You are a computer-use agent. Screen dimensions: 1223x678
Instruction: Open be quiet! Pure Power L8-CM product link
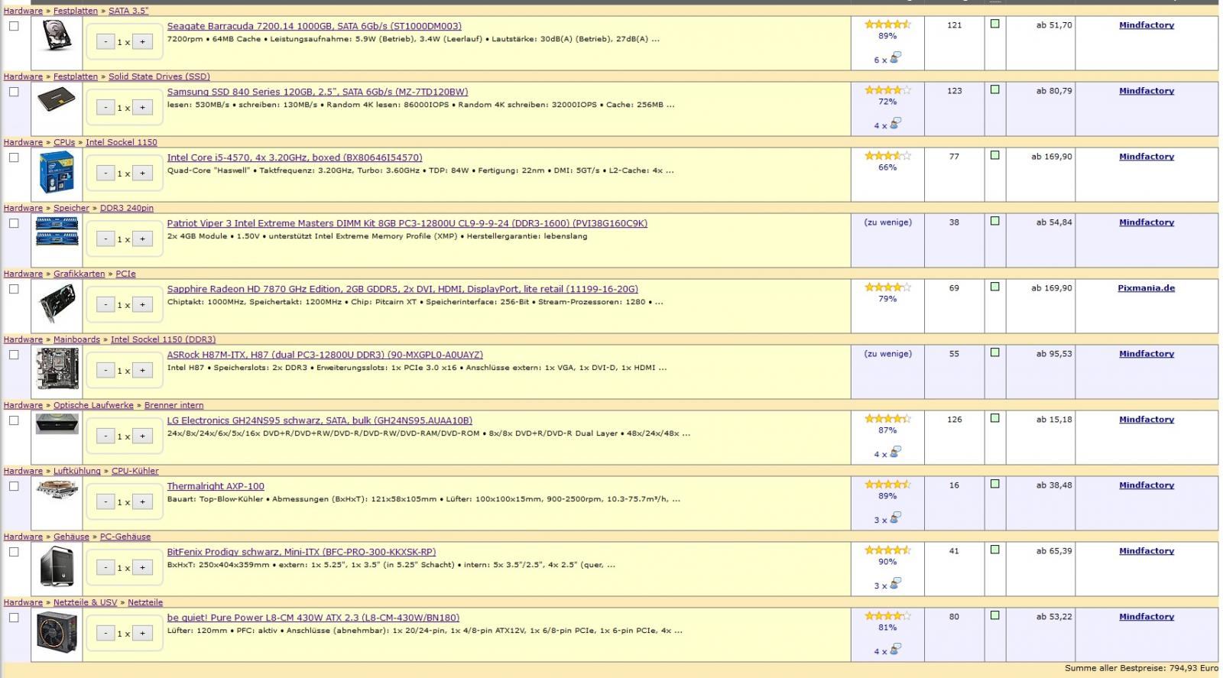pos(313,618)
